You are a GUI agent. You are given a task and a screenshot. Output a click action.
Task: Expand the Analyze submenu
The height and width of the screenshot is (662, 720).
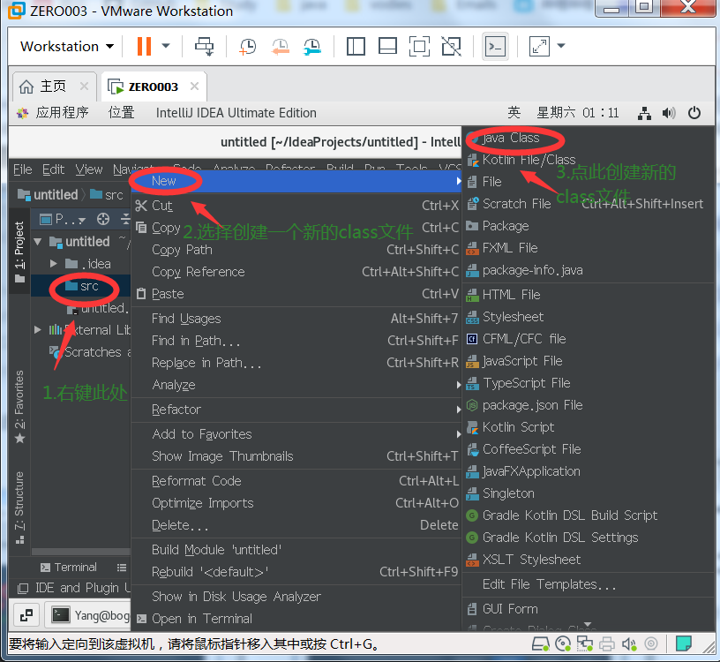point(296,385)
